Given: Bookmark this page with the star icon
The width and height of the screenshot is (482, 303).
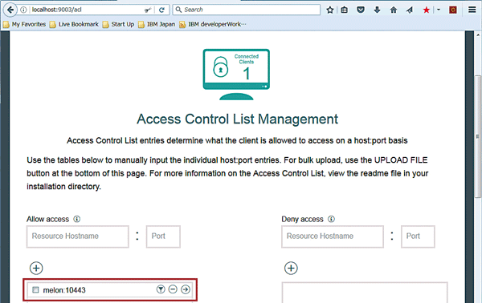Looking at the screenshot, I should pos(330,10).
